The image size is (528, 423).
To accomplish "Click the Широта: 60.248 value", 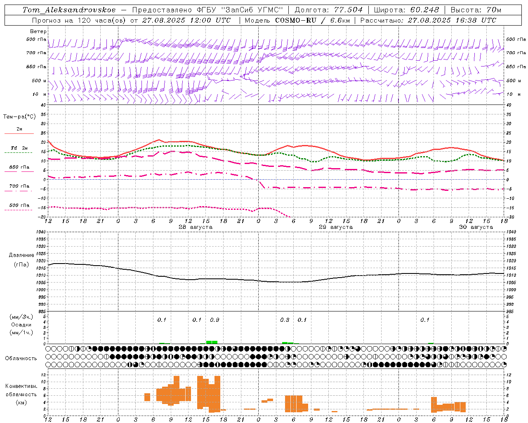I will [406, 10].
